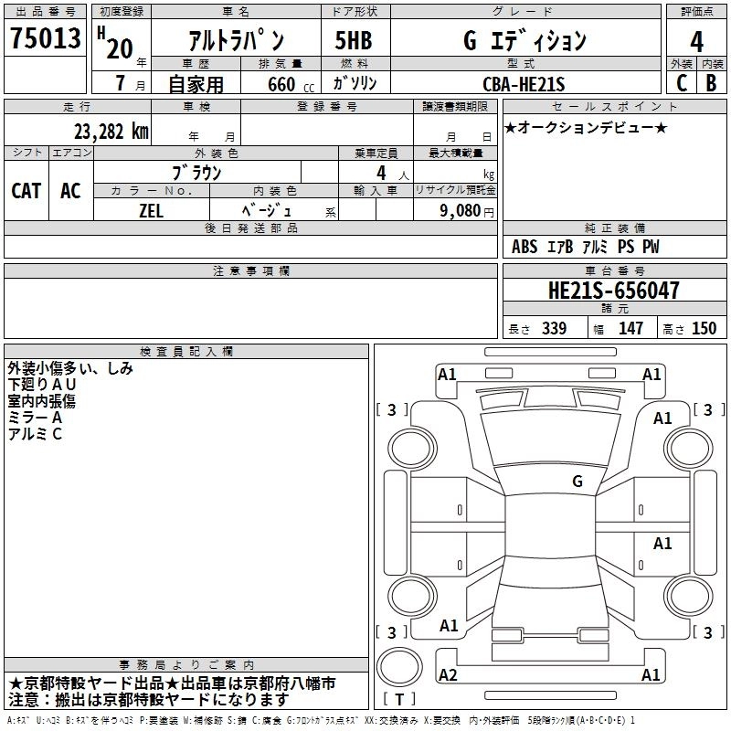Click chassis number HE21S-656047

click(613, 291)
